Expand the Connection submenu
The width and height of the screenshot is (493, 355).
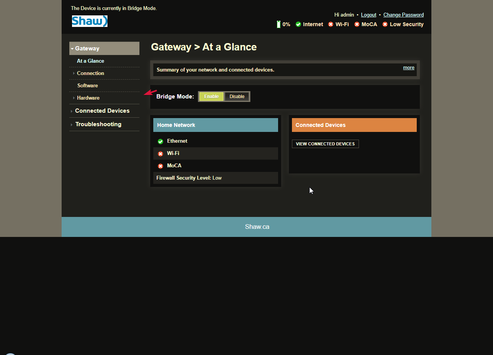tap(90, 73)
